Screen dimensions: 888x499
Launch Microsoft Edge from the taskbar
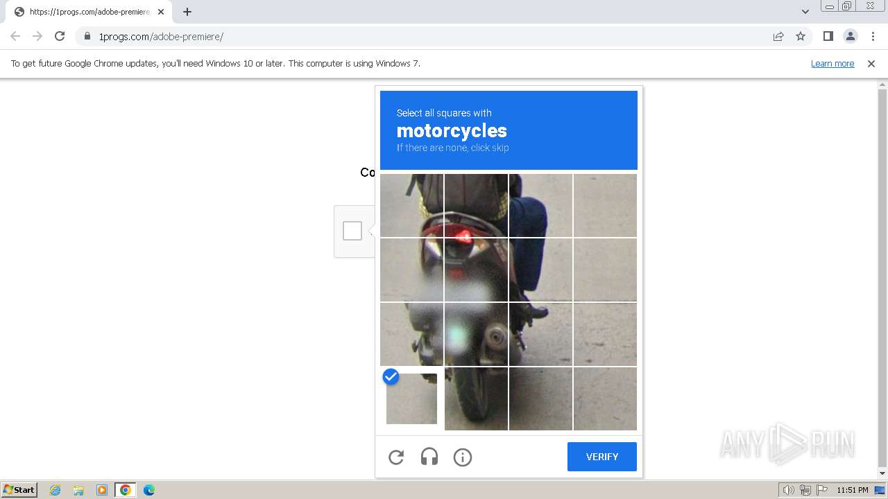(149, 490)
